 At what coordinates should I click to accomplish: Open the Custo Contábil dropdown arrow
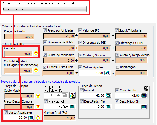pyautogui.click(x=84, y=9)
